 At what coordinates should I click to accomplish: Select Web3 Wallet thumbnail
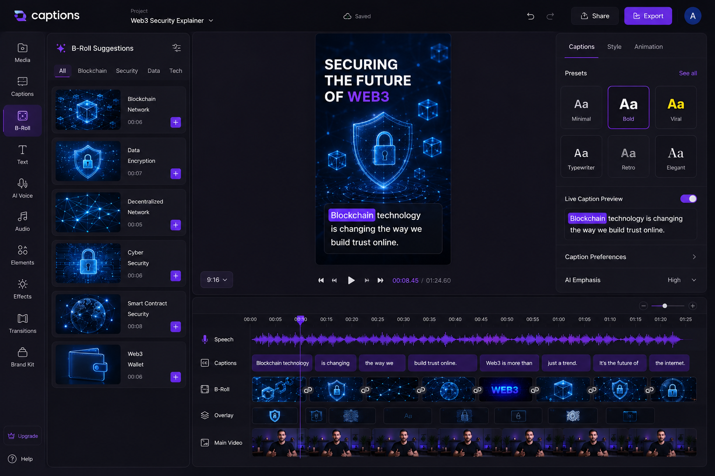click(88, 364)
